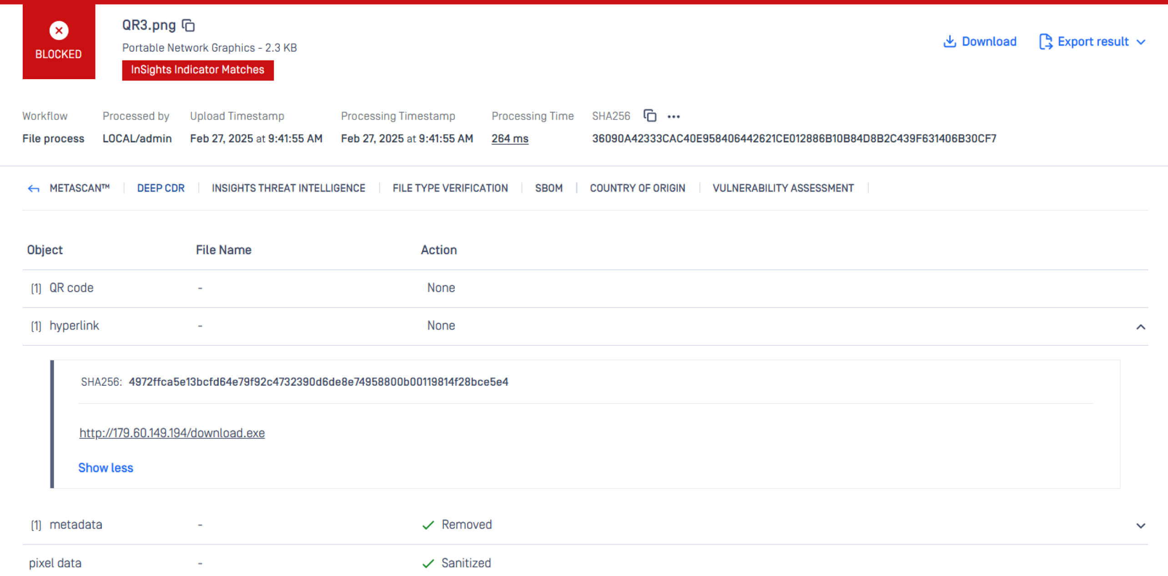Click the Export result file icon
This screenshot has width=1168, height=576.
(x=1046, y=41)
